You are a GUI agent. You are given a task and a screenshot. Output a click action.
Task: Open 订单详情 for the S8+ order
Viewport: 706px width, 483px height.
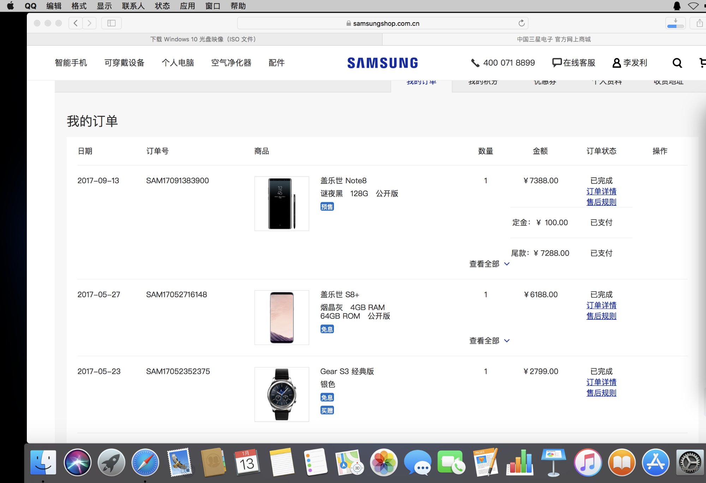click(x=602, y=305)
